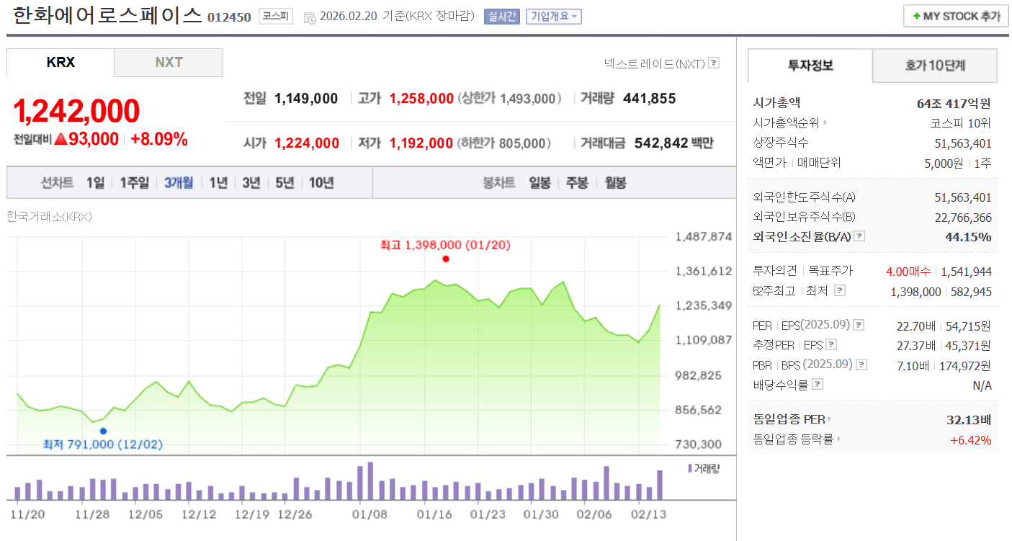The width and height of the screenshot is (1012, 541).
Task: Click 전일 value 1,149,000
Action: tap(306, 99)
